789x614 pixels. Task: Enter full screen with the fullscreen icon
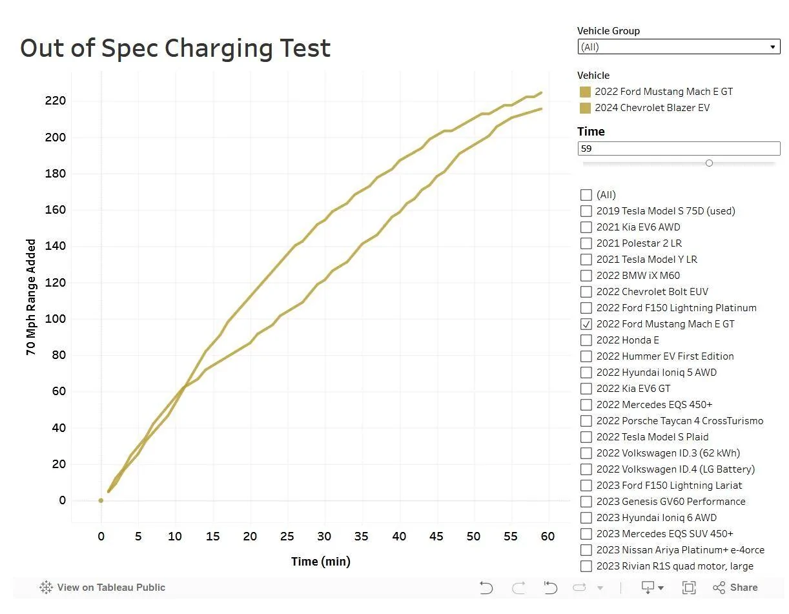(x=689, y=588)
